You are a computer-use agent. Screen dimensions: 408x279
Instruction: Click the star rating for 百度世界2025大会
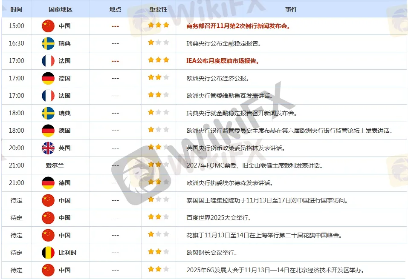point(159,217)
